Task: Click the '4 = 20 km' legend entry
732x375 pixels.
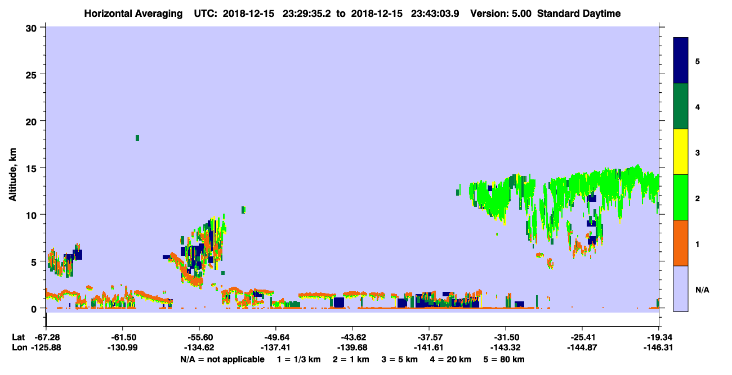Action: point(450,359)
